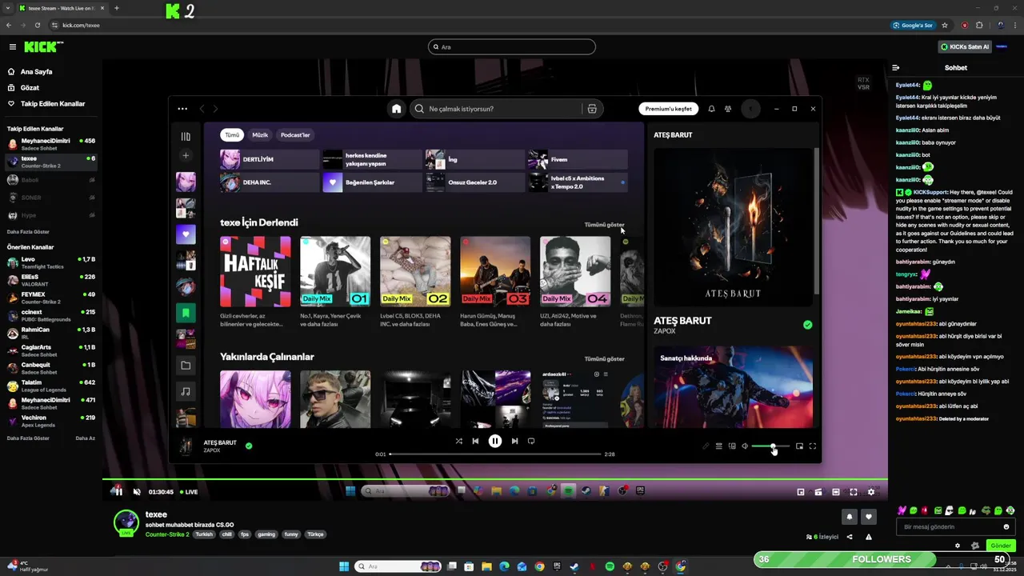Go forward in Spotify history
1024x576 pixels.
click(x=215, y=109)
